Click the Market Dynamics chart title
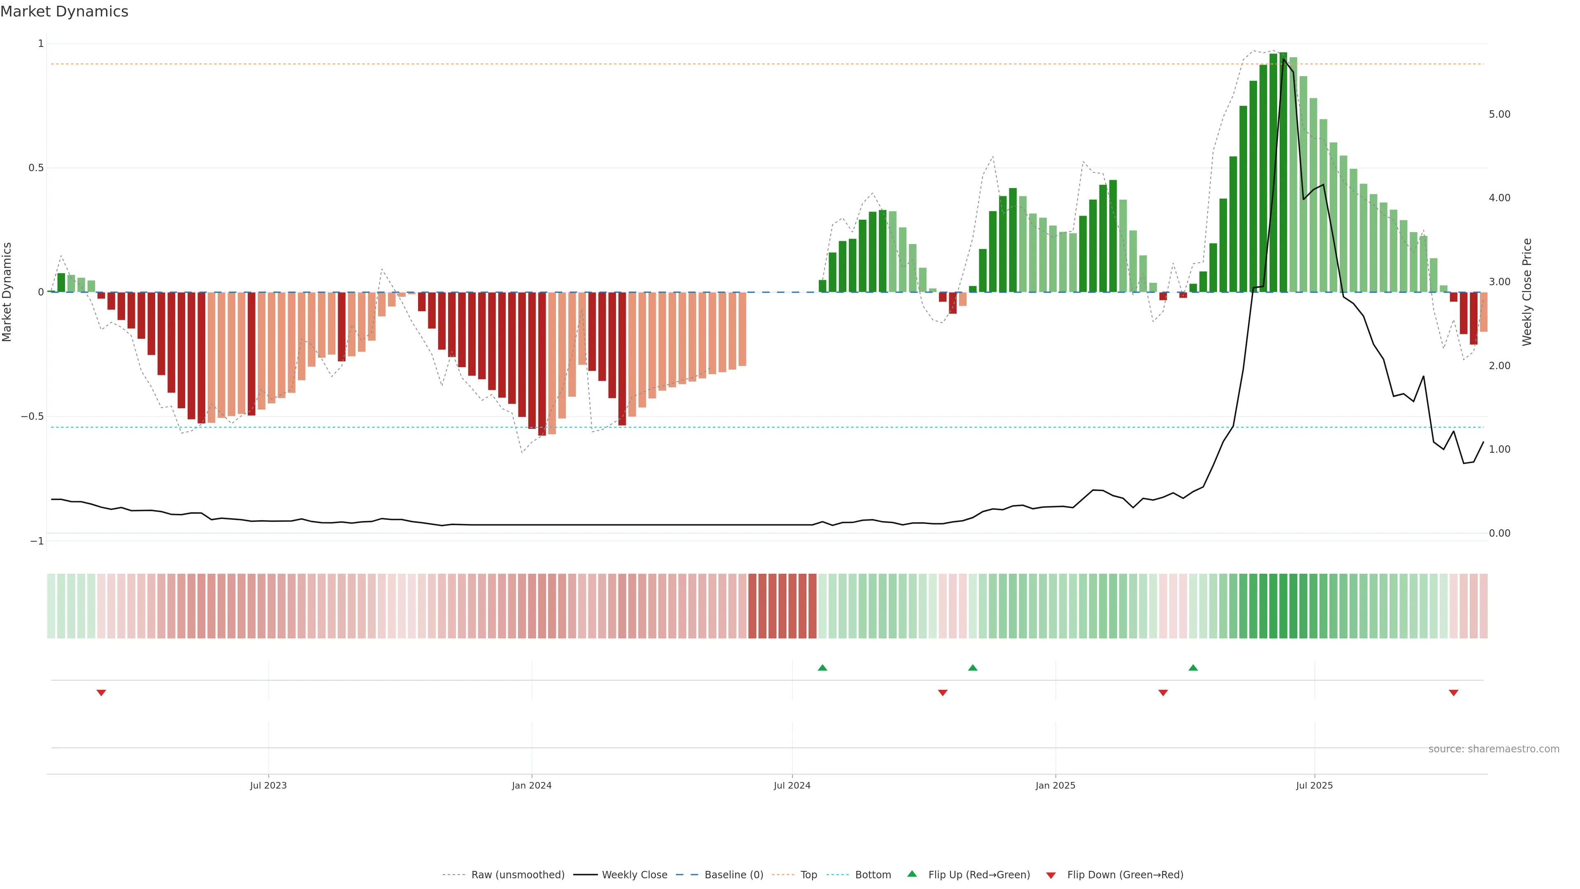Image resolution: width=1580 pixels, height=889 pixels. (65, 12)
